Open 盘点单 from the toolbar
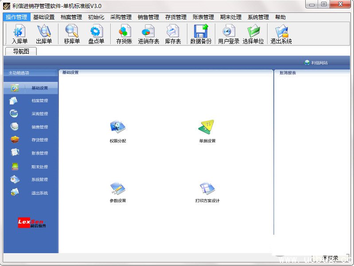The image size is (354, 266). tap(96, 34)
